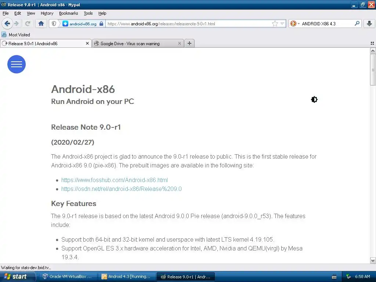Click the (2020/02/27) date heading

(73, 142)
